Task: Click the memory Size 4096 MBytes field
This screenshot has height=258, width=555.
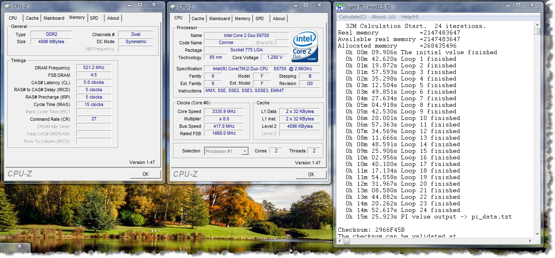Action: click(51, 41)
